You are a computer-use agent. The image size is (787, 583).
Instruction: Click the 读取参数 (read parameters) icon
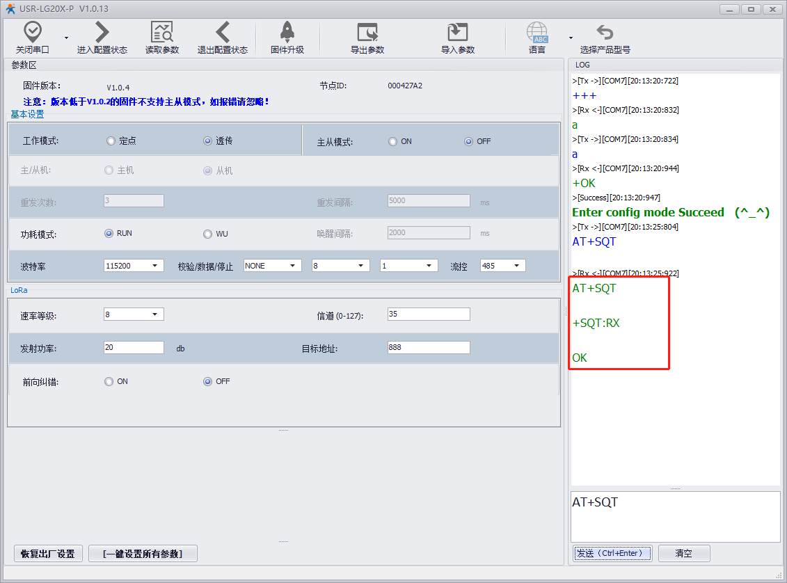coord(161,32)
